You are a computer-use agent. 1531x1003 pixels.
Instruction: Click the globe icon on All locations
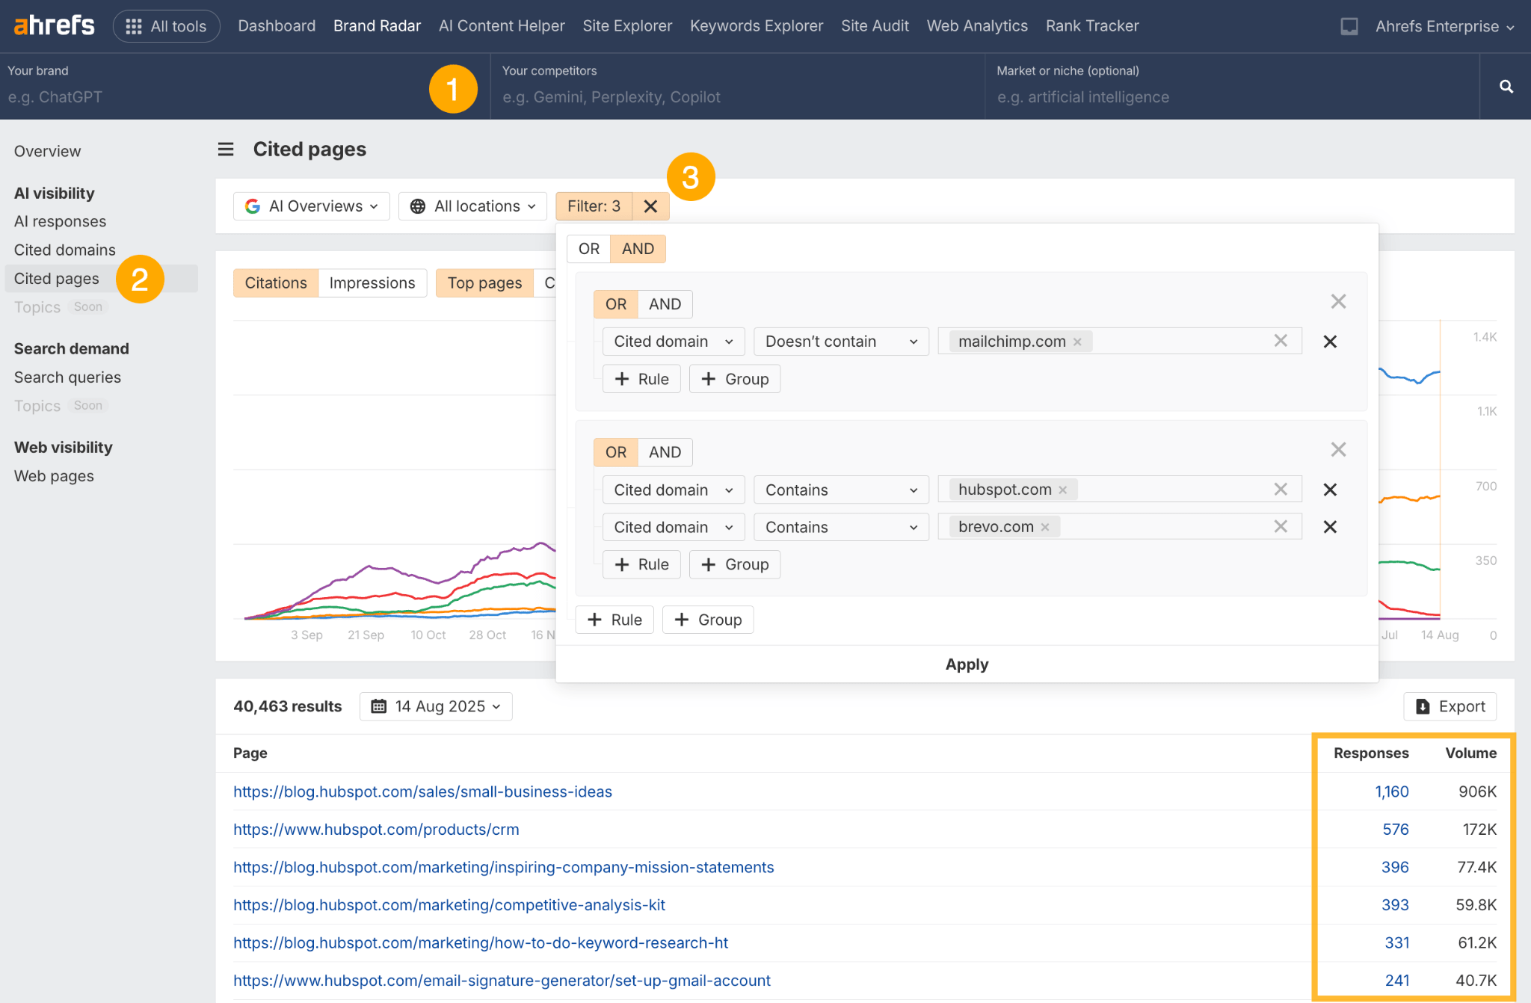(417, 206)
